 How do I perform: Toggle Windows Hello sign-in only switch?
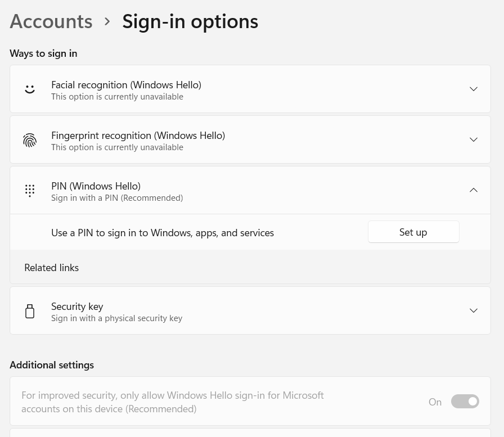click(465, 402)
